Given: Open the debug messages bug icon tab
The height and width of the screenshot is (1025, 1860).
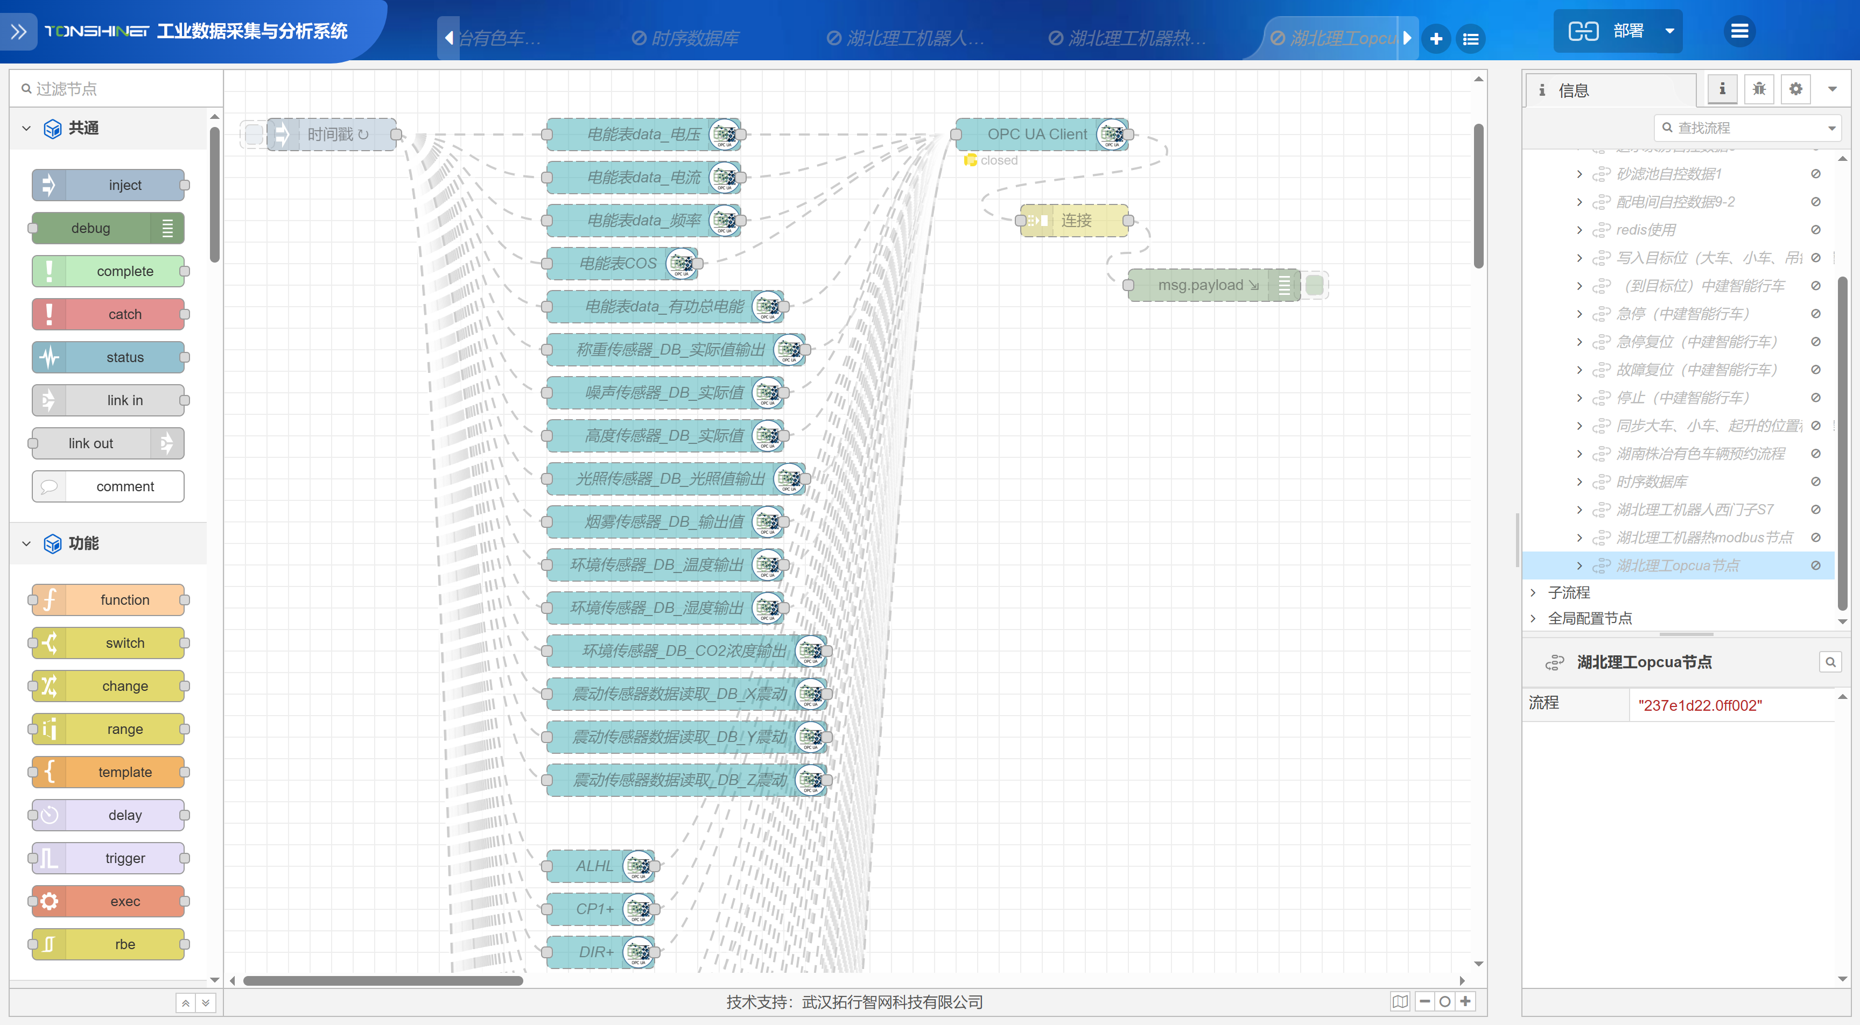Looking at the screenshot, I should (1759, 89).
